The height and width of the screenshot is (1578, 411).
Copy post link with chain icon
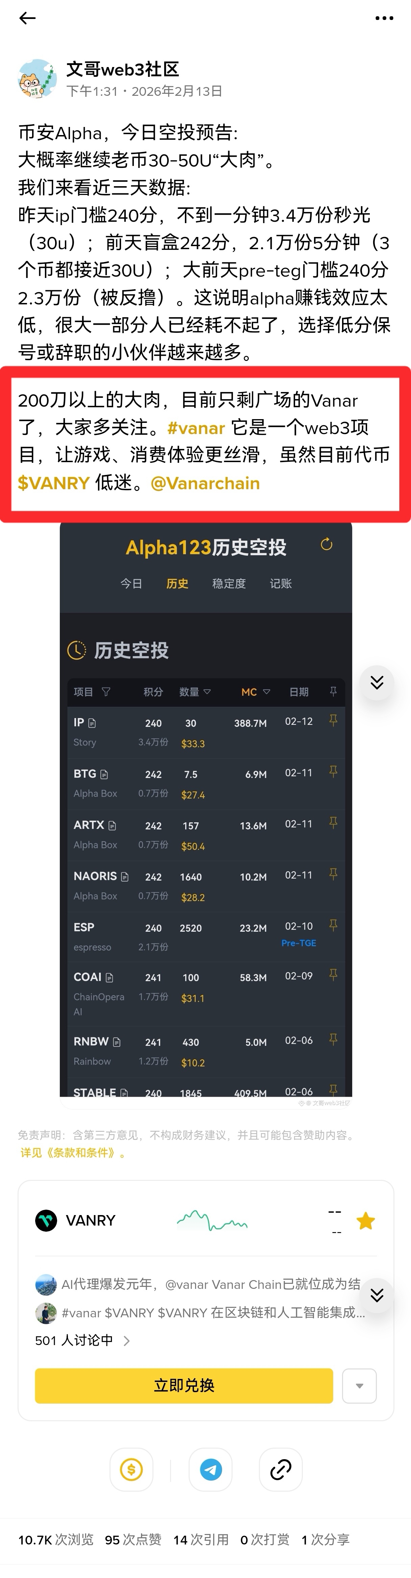281,1469
